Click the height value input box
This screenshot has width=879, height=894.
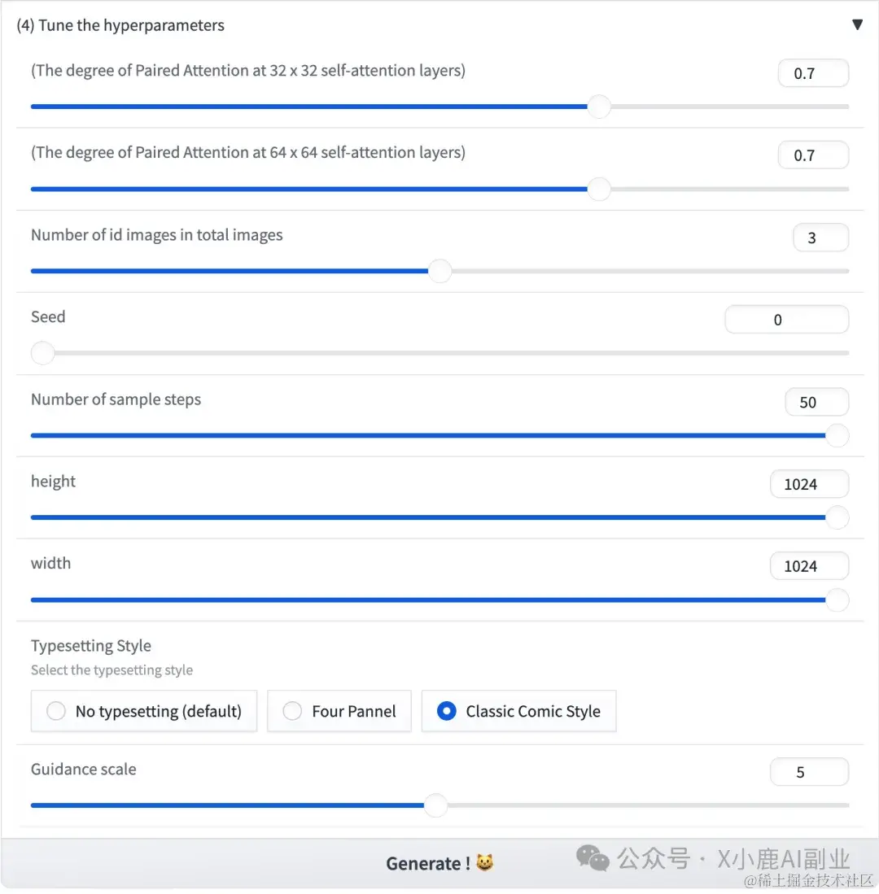click(x=809, y=484)
